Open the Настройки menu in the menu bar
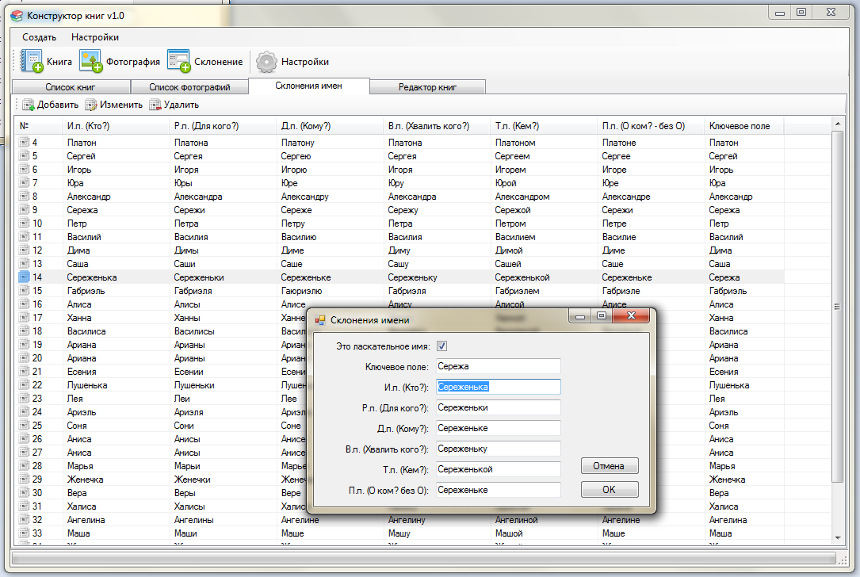Viewport: 860px width, 577px height. 95,37
